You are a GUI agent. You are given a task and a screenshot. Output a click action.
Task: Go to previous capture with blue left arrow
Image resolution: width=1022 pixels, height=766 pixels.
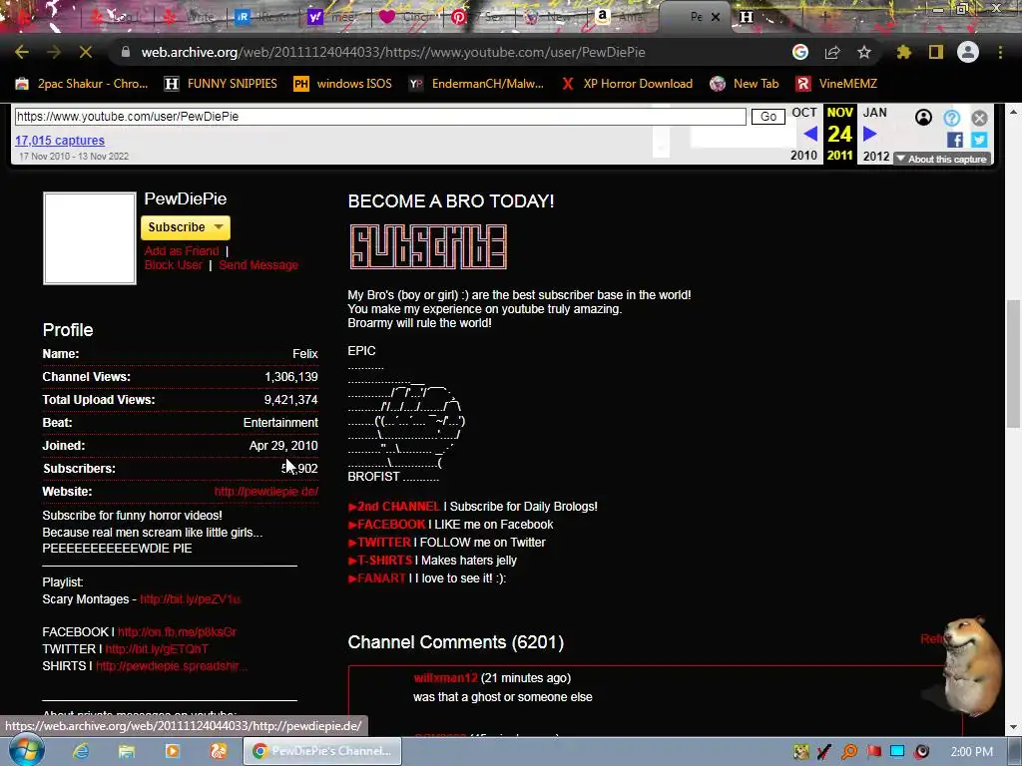(810, 135)
